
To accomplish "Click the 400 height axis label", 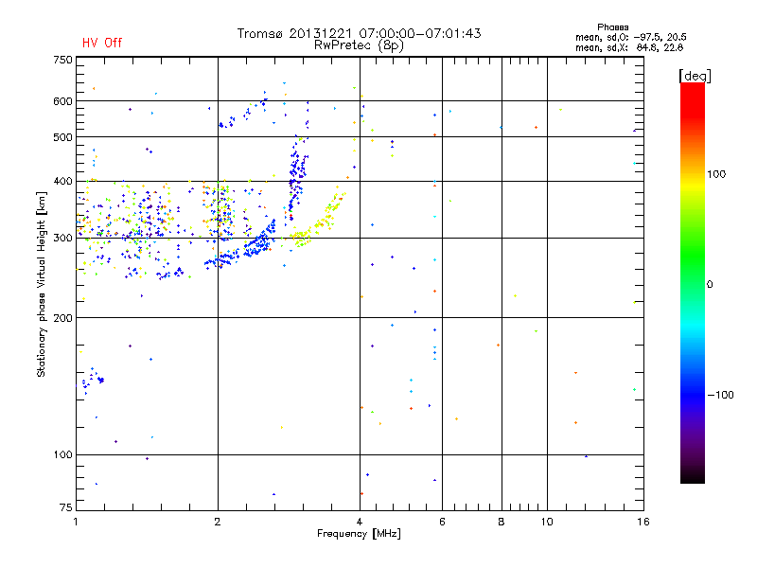I will [62, 182].
